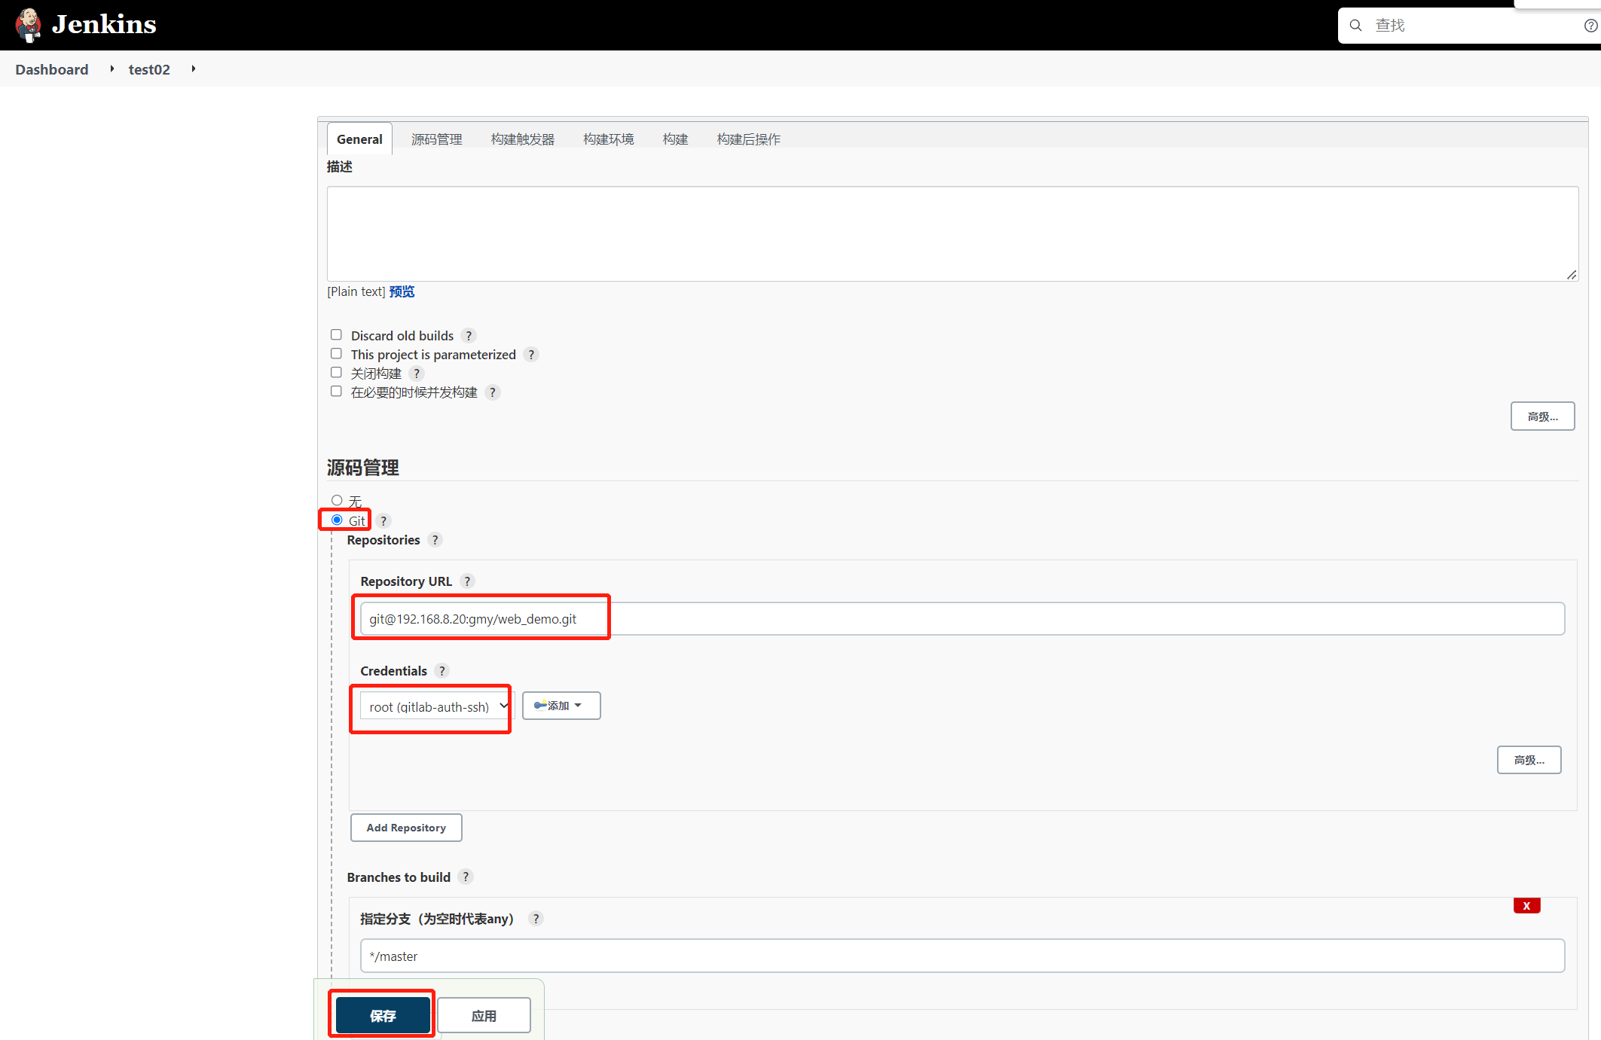Open help icon next to 在必要的时候并发构建

tap(493, 392)
